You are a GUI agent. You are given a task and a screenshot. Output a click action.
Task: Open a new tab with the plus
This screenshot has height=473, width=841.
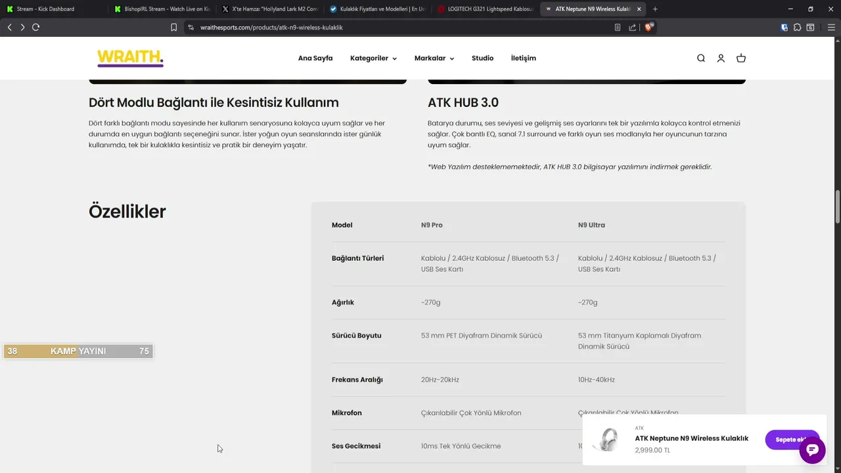[x=655, y=9]
